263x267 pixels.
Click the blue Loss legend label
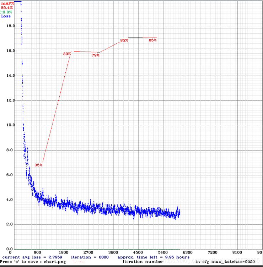click(x=6, y=16)
